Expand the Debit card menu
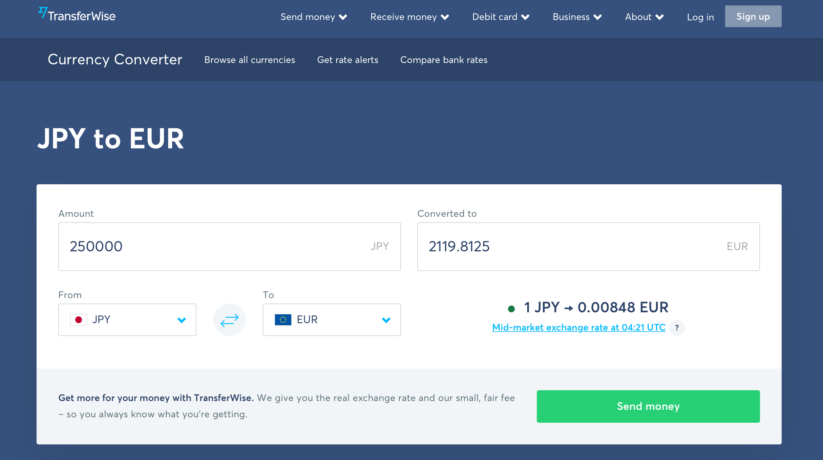 501,17
